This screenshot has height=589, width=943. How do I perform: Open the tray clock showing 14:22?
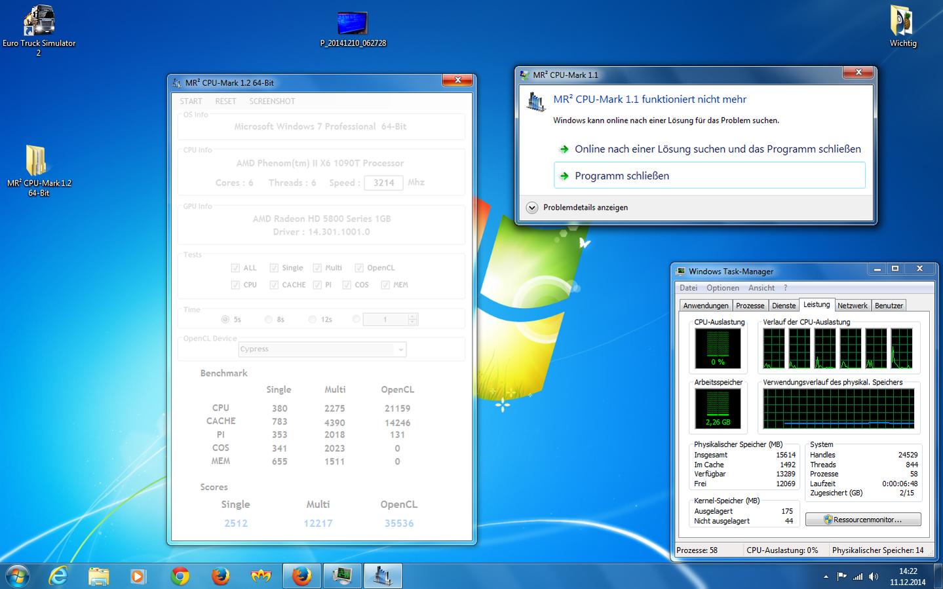908,576
